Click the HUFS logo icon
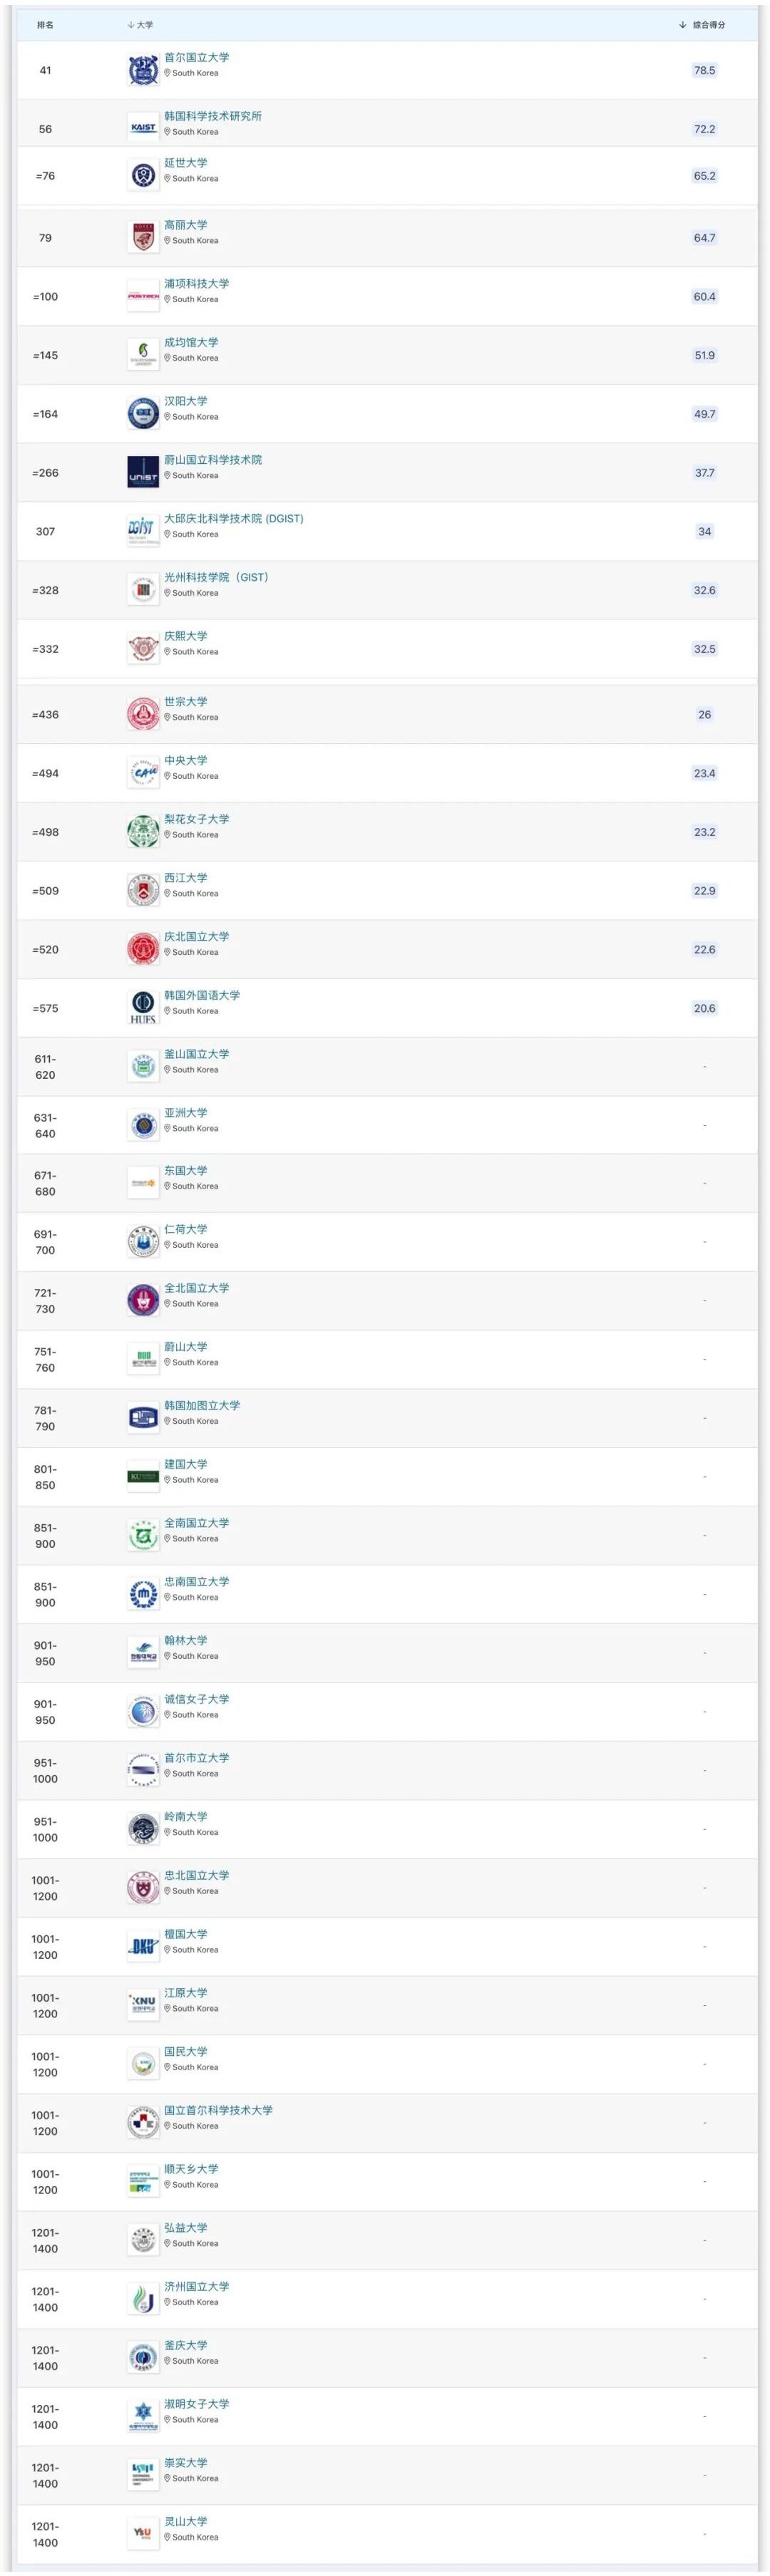 [143, 1007]
